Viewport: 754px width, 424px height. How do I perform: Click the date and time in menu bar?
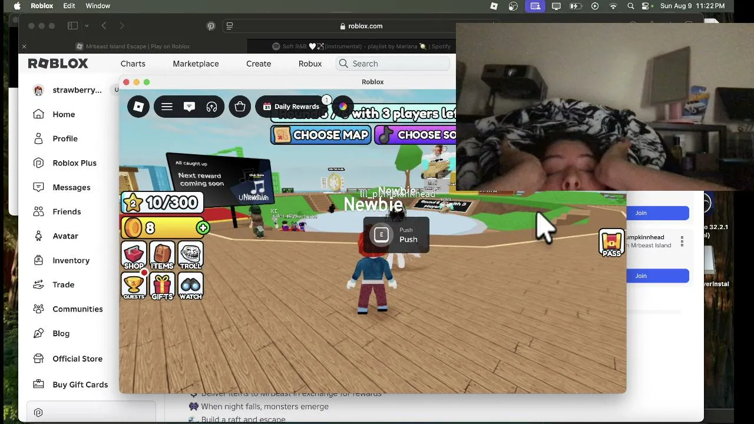coord(693,6)
